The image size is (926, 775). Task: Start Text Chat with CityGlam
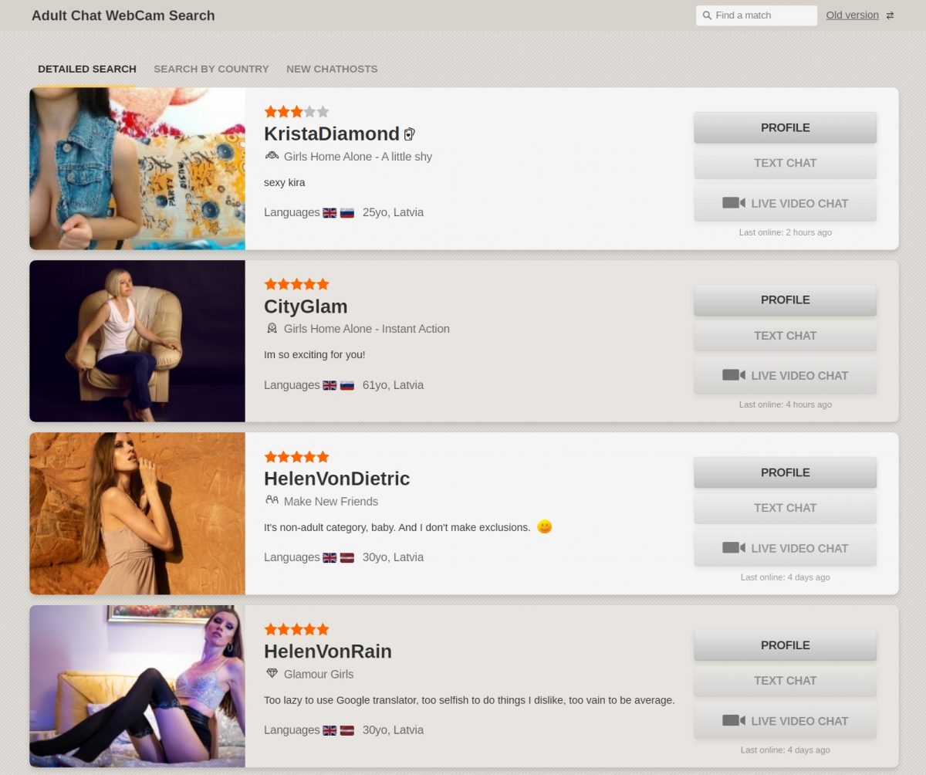pos(785,335)
